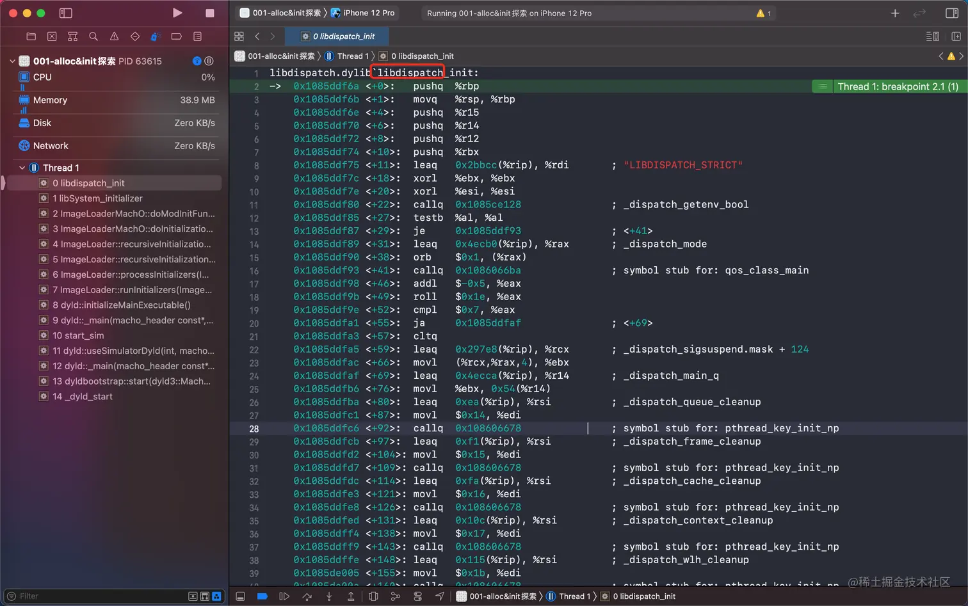Click the breakpoint annotation lines icon

pyautogui.click(x=823, y=86)
